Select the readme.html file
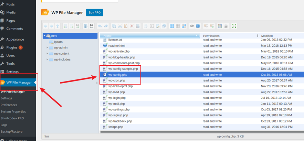The height and width of the screenshot is (141, 304). 117,46
